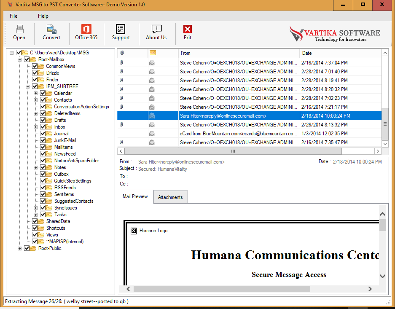Click the message list scroll down arrow
This screenshot has width=395, height=309.
(x=385, y=144)
